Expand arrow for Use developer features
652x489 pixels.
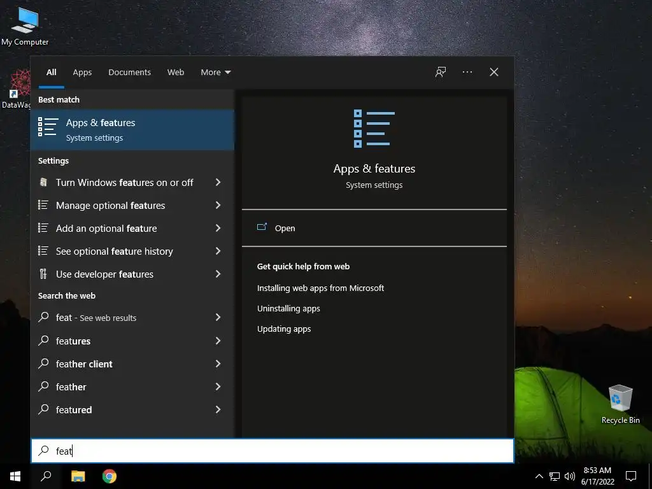tap(218, 274)
